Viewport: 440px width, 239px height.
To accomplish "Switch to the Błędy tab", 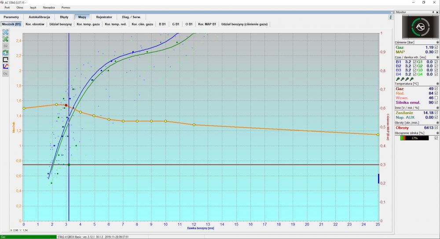I will click(64, 17).
